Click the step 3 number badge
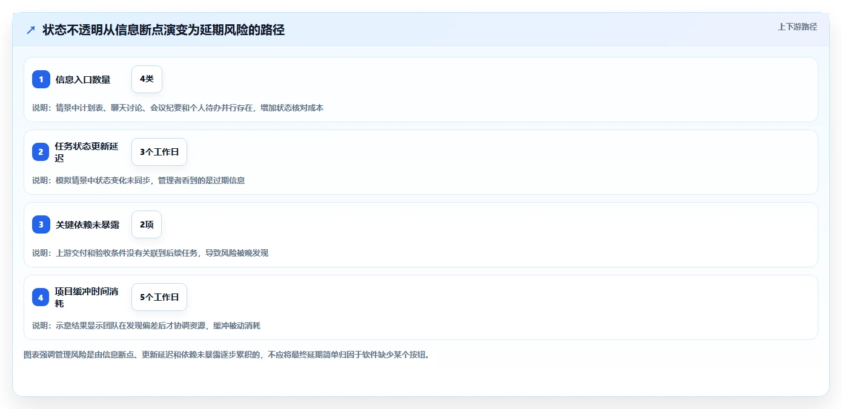This screenshot has width=842, height=409. (41, 224)
